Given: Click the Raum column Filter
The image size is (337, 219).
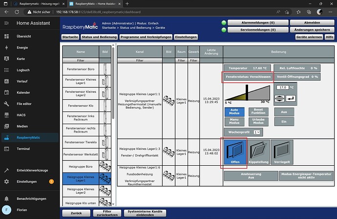Looking at the screenshot, I should pyautogui.click(x=181, y=61).
